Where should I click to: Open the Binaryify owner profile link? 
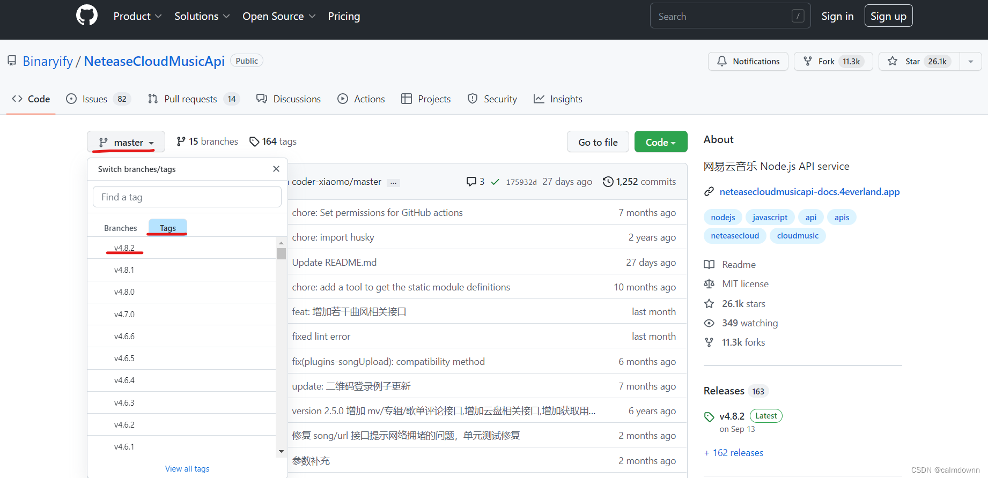click(x=48, y=61)
